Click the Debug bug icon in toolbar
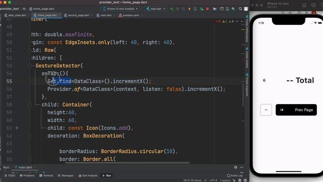The width and height of the screenshot is (323, 182). tap(178, 9)
